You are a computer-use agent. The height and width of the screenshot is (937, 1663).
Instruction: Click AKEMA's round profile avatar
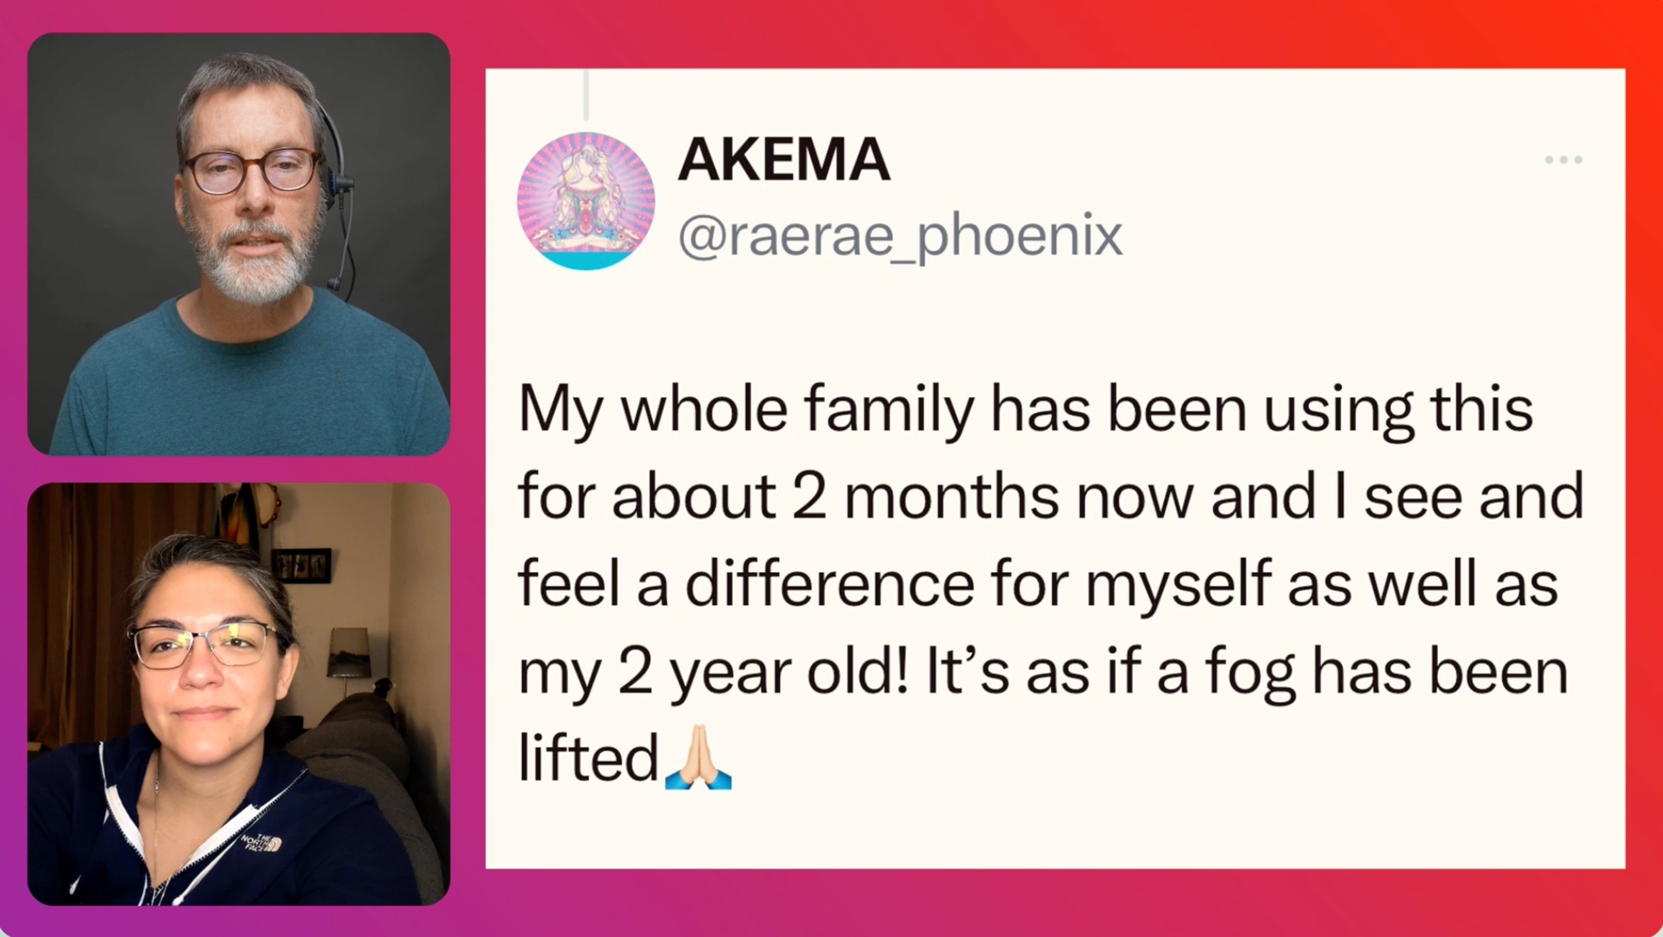tap(586, 201)
